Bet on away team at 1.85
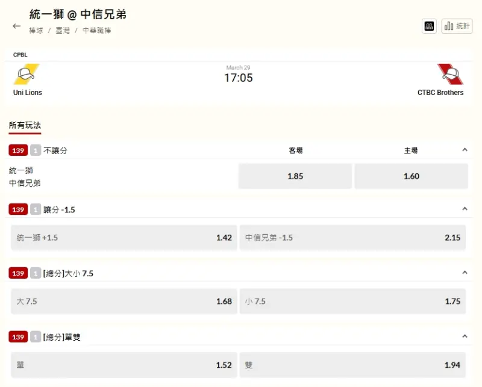 (x=295, y=176)
